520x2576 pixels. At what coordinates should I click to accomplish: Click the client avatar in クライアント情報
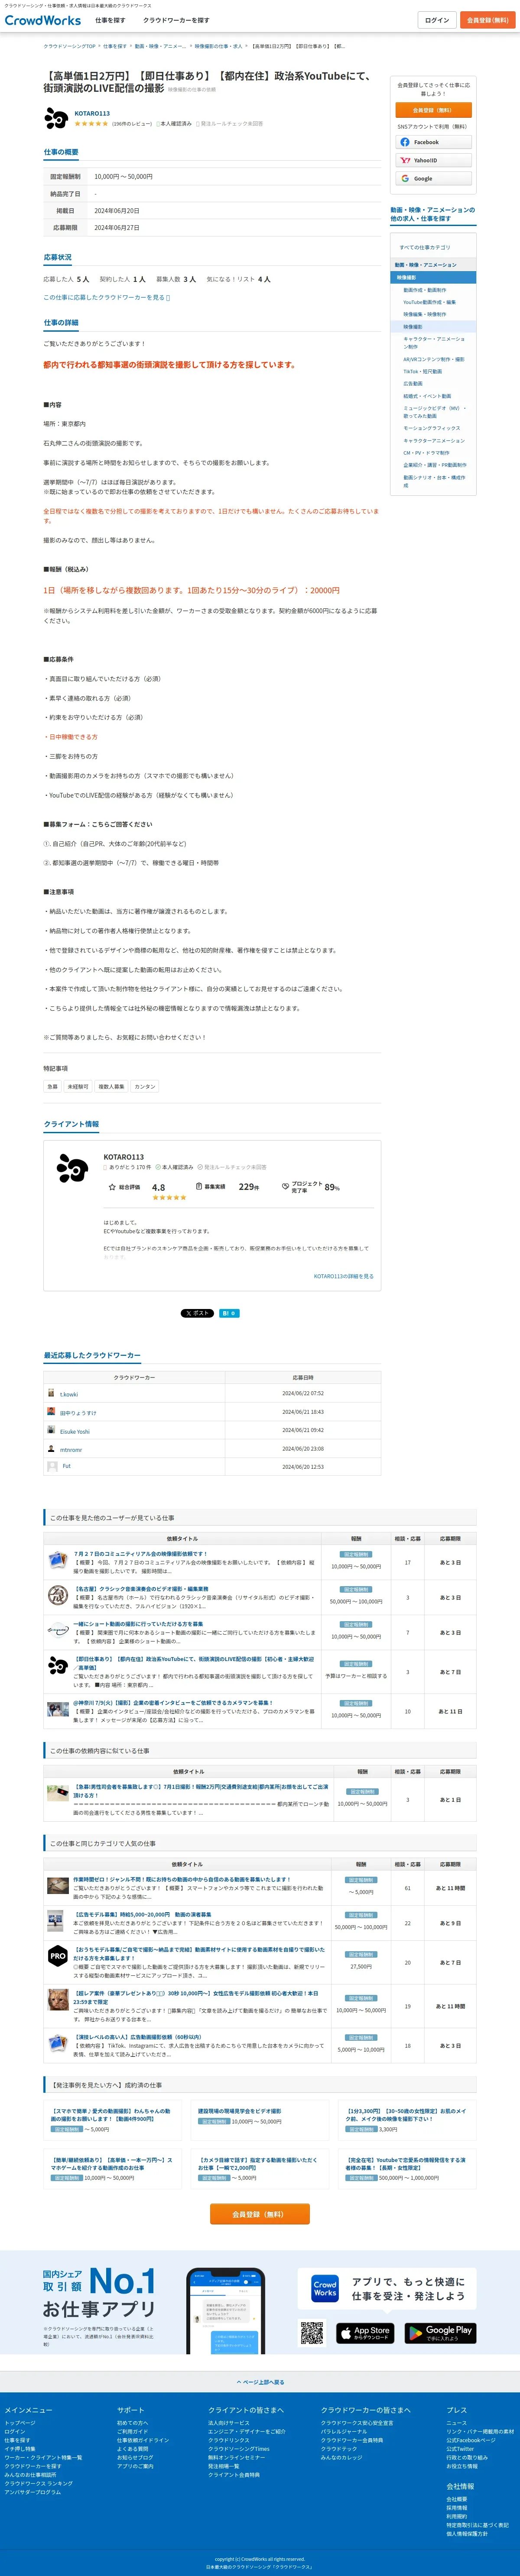click(x=72, y=1167)
